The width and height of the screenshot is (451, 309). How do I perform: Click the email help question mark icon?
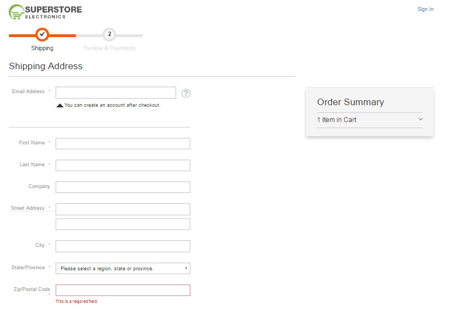186,93
